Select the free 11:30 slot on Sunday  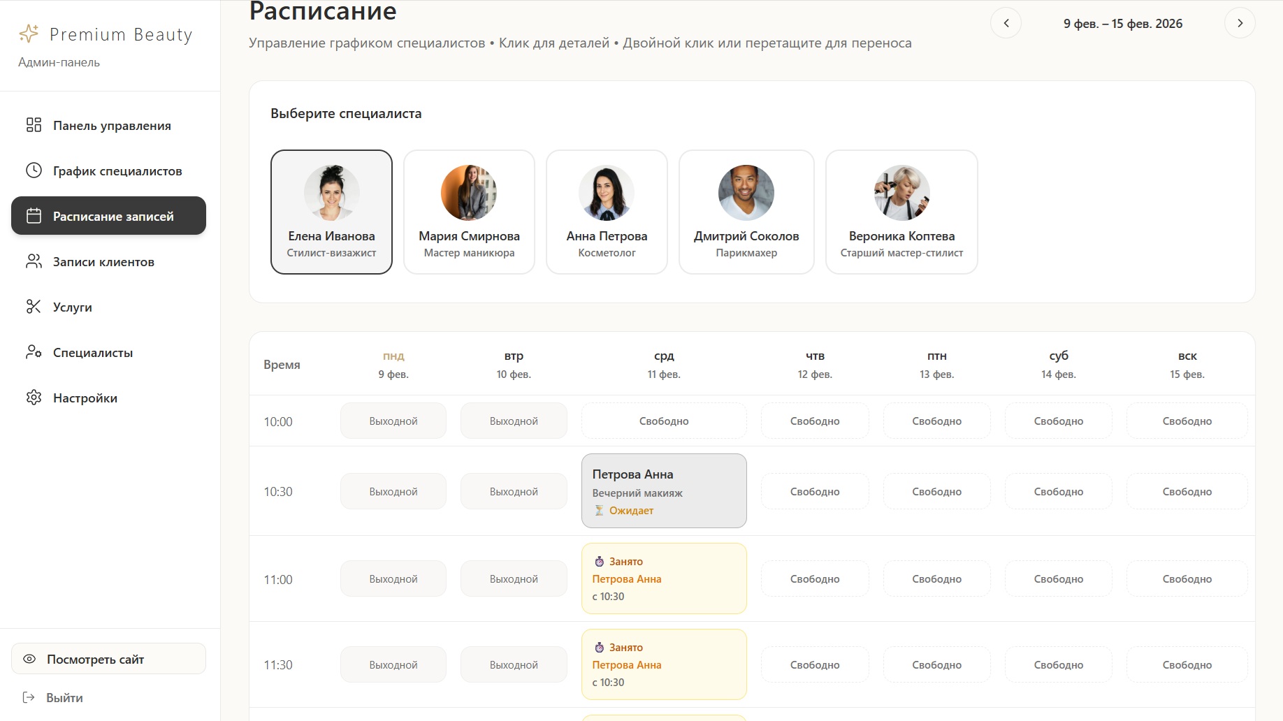pyautogui.click(x=1187, y=665)
